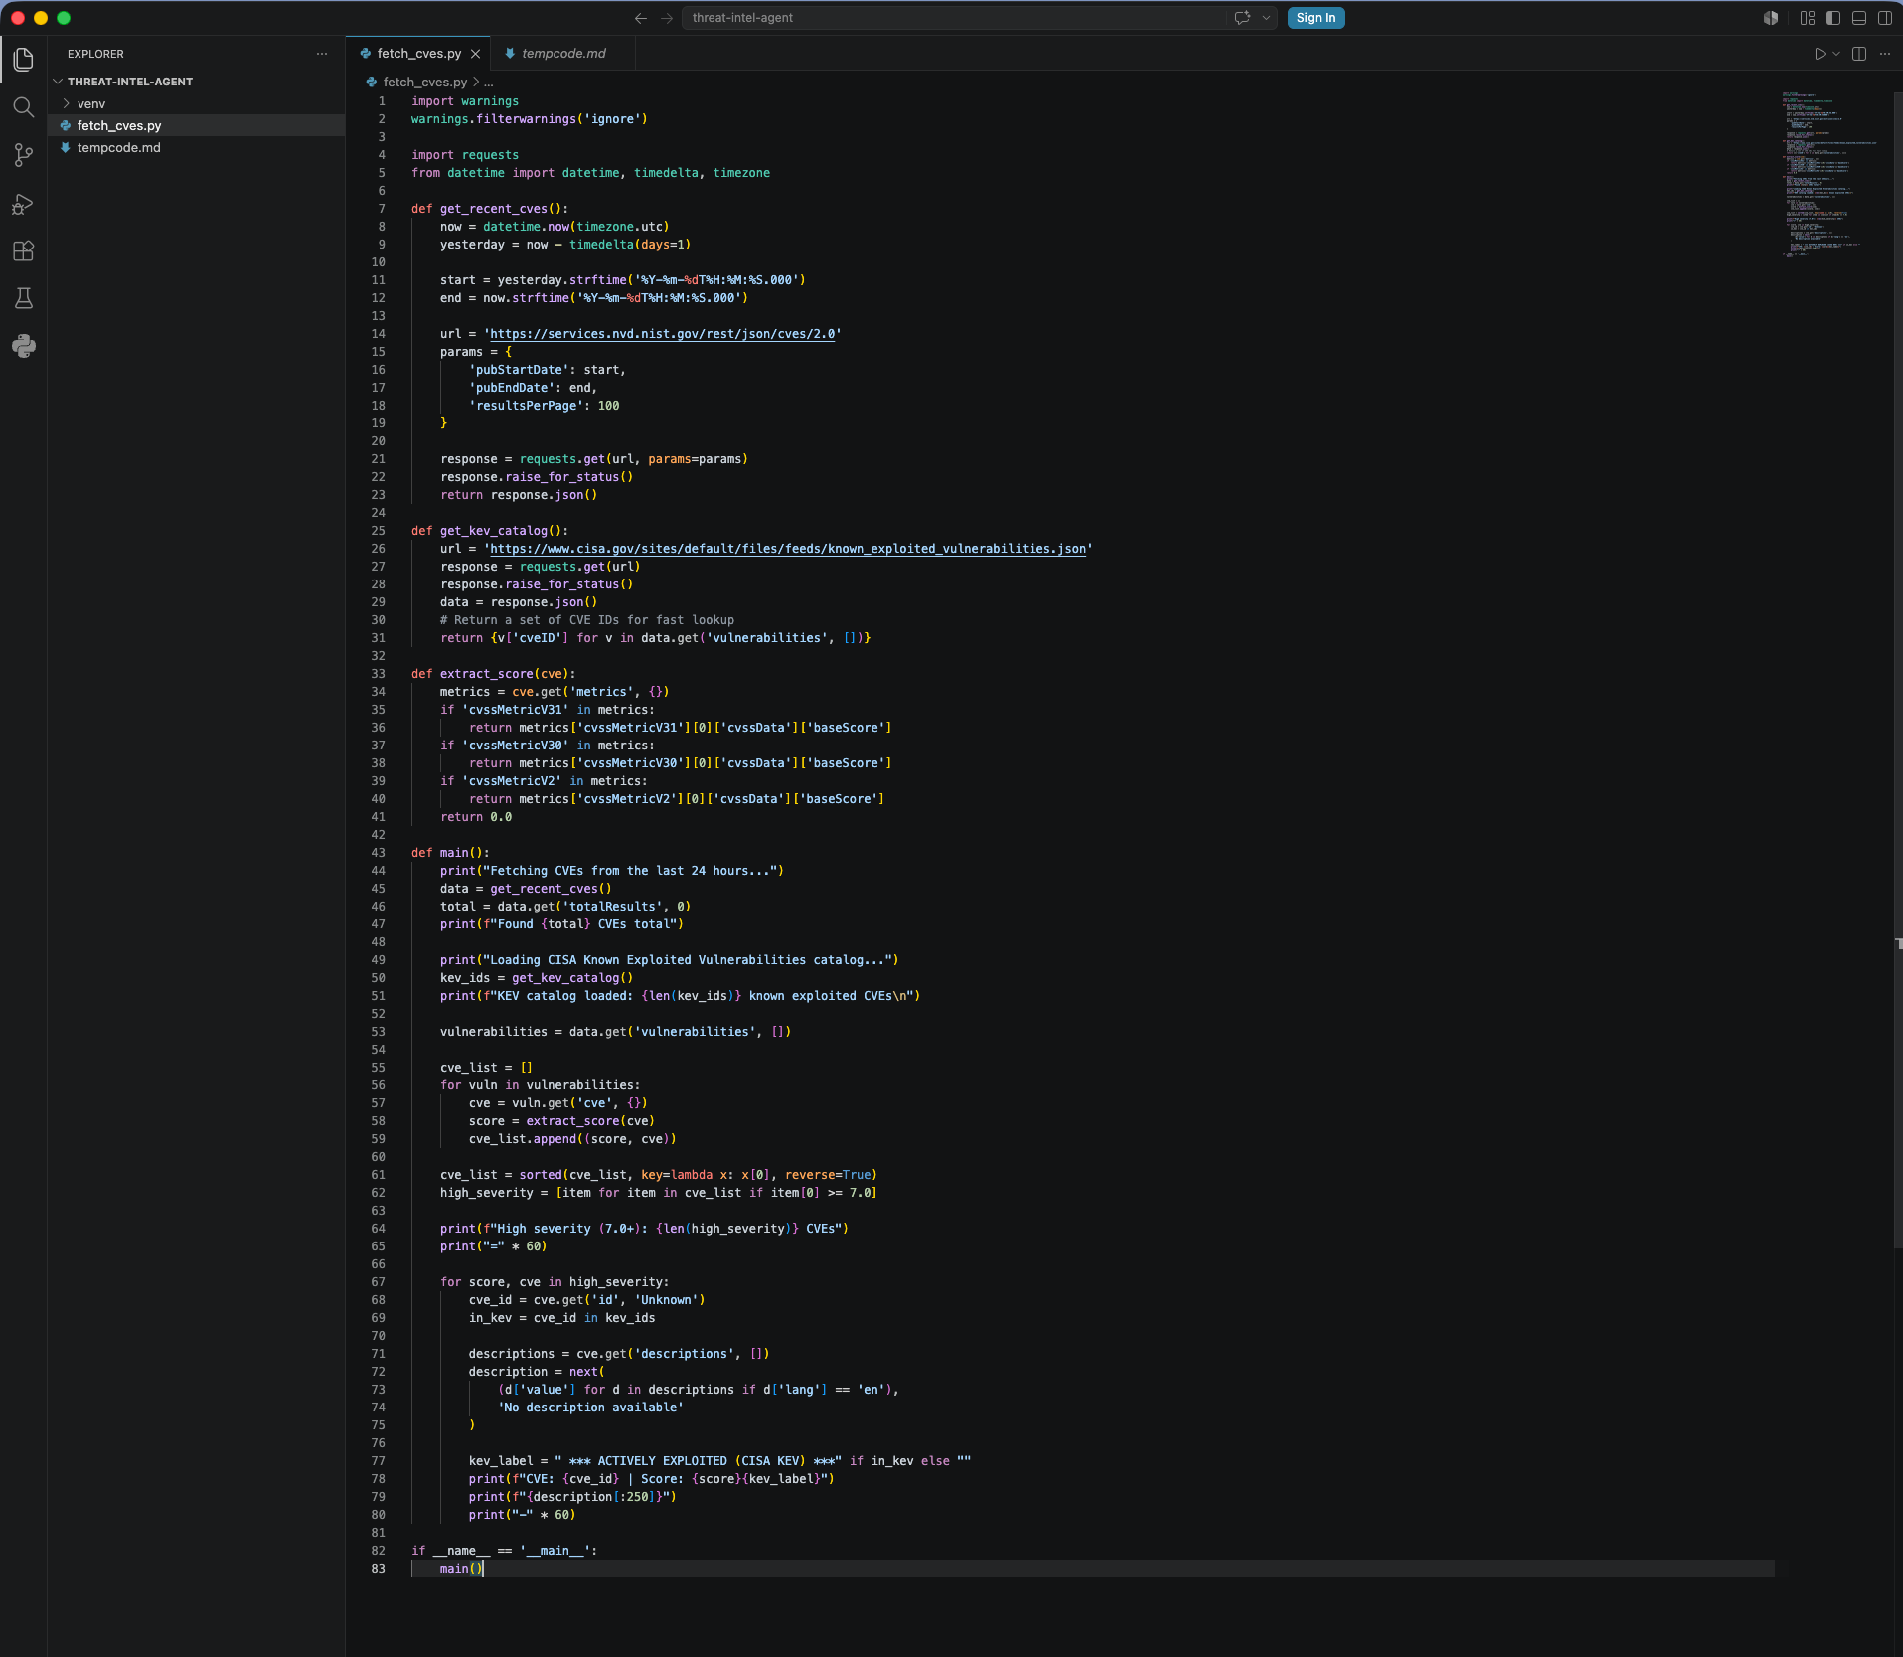Image resolution: width=1903 pixels, height=1657 pixels.
Task: Toggle the secondary side bar visibility
Action: [x=1885, y=18]
